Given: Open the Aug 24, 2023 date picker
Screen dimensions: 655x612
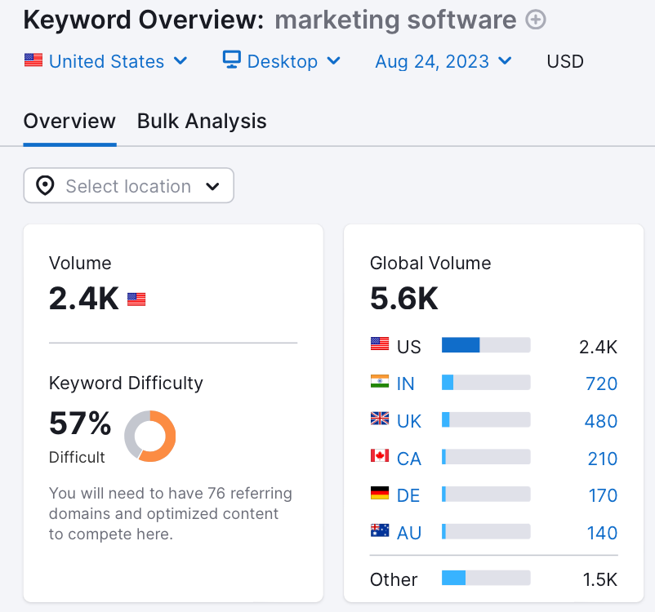Looking at the screenshot, I should tap(443, 61).
